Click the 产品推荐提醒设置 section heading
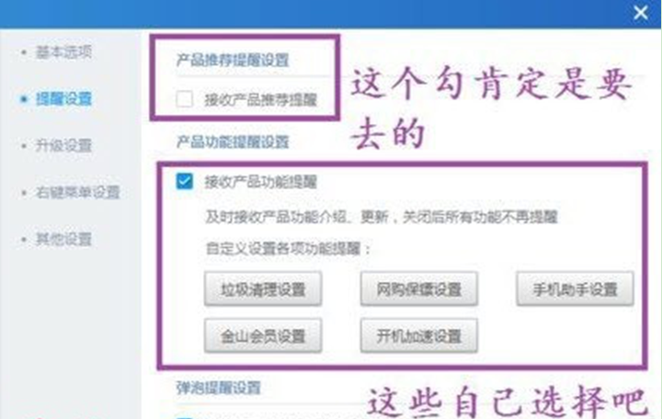This screenshot has width=662, height=419. 233,60
